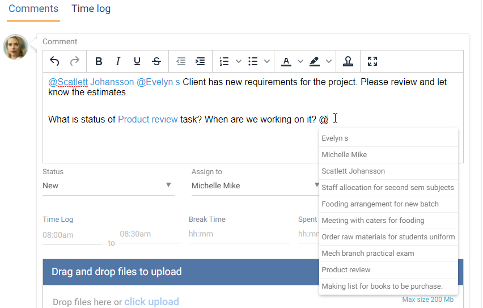Image resolution: width=483 pixels, height=308 pixels.
Task: Switch to the Time log tab
Action: (x=91, y=9)
